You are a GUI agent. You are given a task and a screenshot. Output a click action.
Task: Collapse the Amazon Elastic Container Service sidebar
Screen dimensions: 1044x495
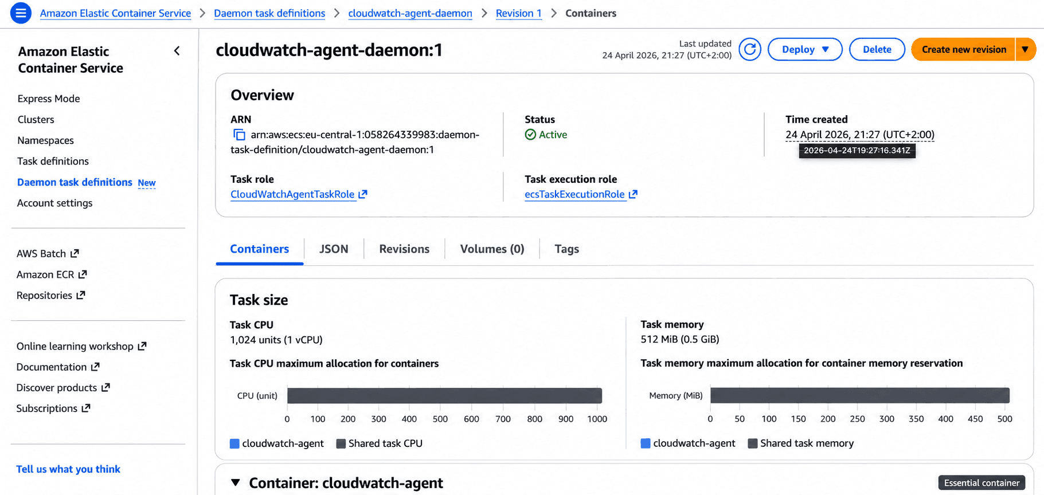177,51
